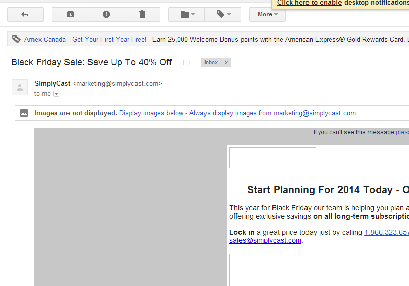This screenshot has height=286, width=409.
Task: Click the SimplyCast sender avatar
Action: pos(20,87)
